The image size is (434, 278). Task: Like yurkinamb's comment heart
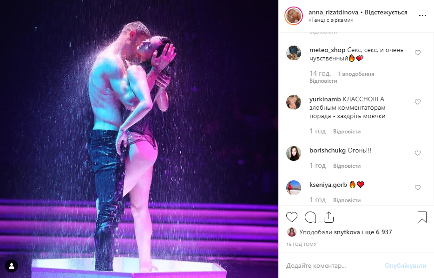click(x=418, y=102)
